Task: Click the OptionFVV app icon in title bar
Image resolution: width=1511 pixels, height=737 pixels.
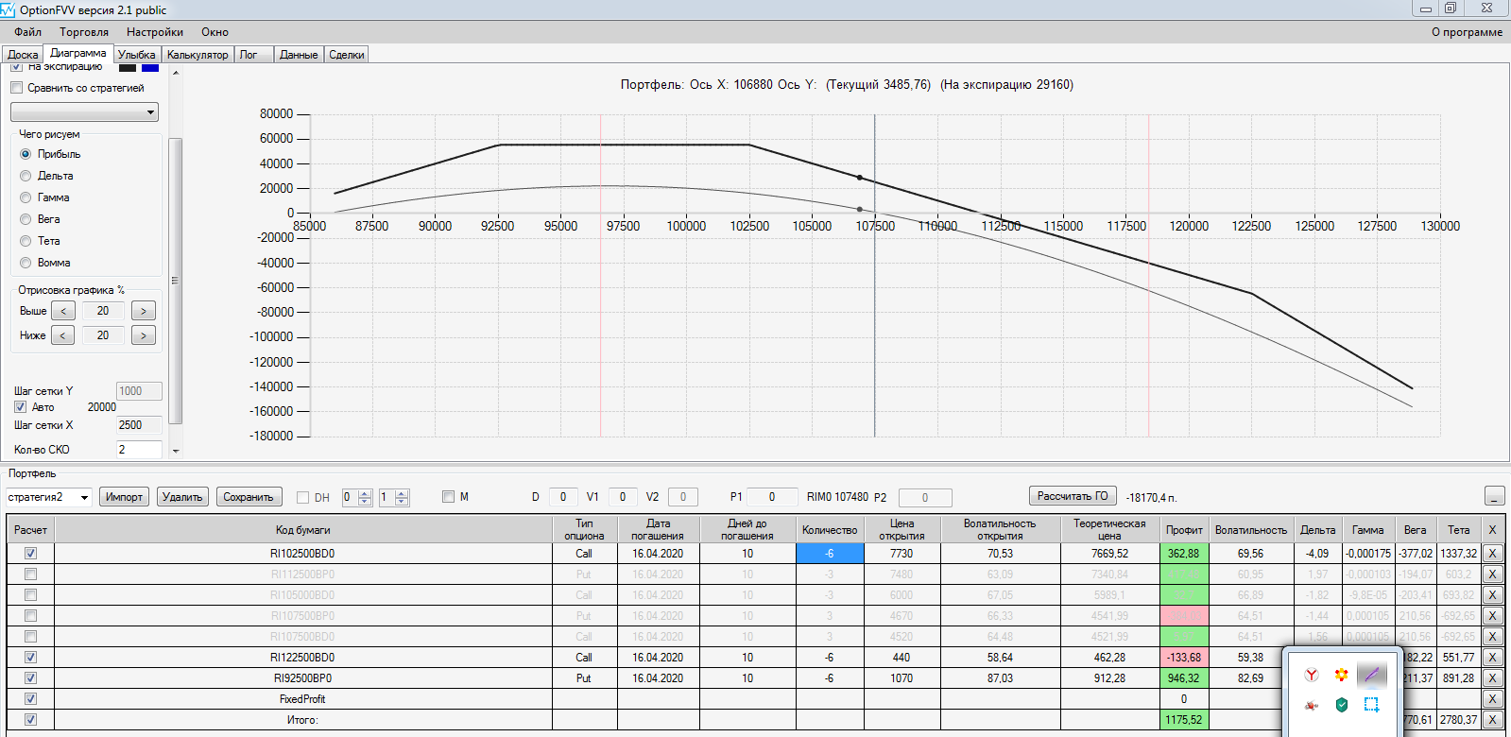Action: click(9, 9)
